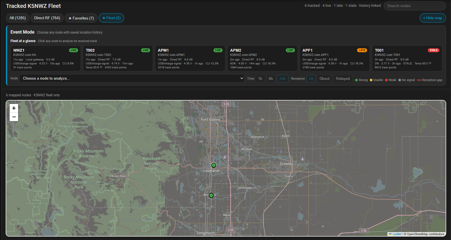Show All reception types

pyautogui.click(x=311, y=78)
